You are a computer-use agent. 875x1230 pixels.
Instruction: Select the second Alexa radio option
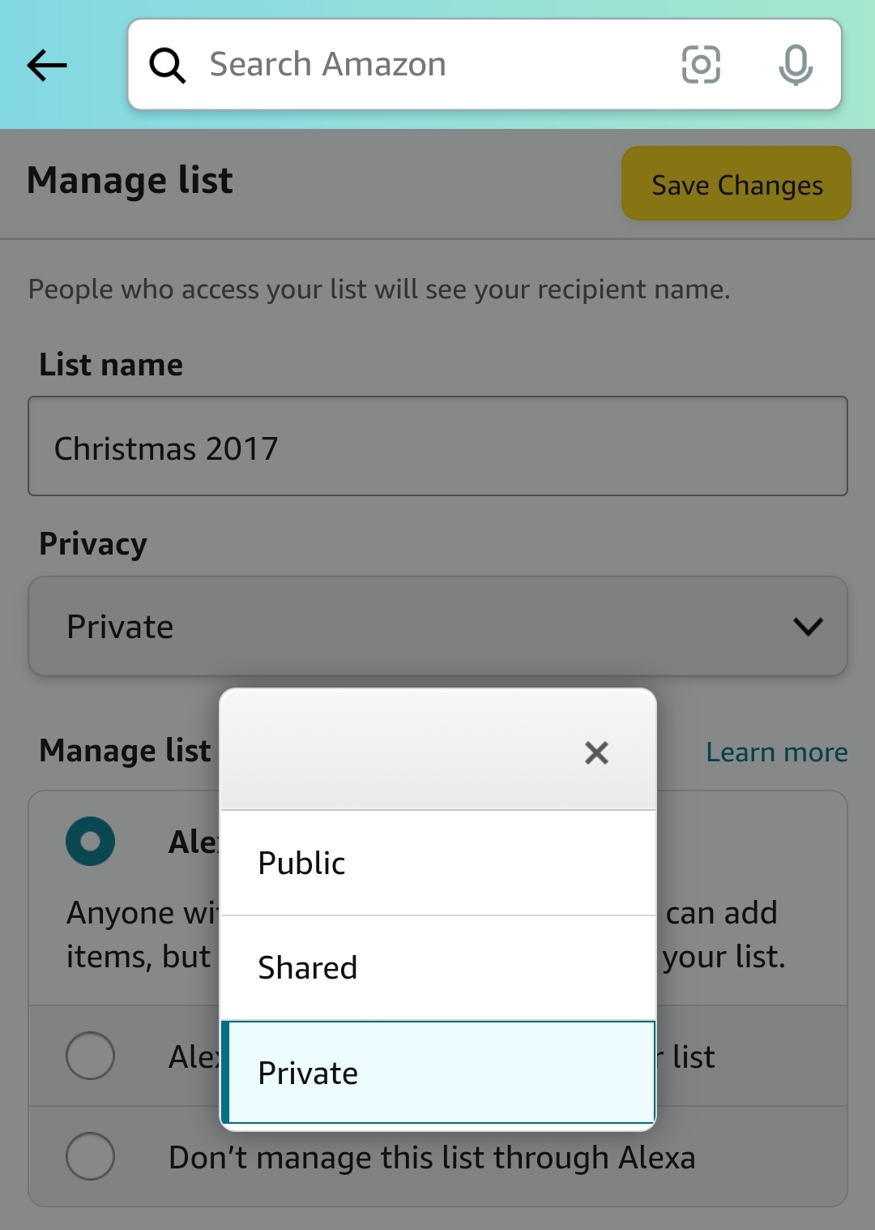(90, 1056)
